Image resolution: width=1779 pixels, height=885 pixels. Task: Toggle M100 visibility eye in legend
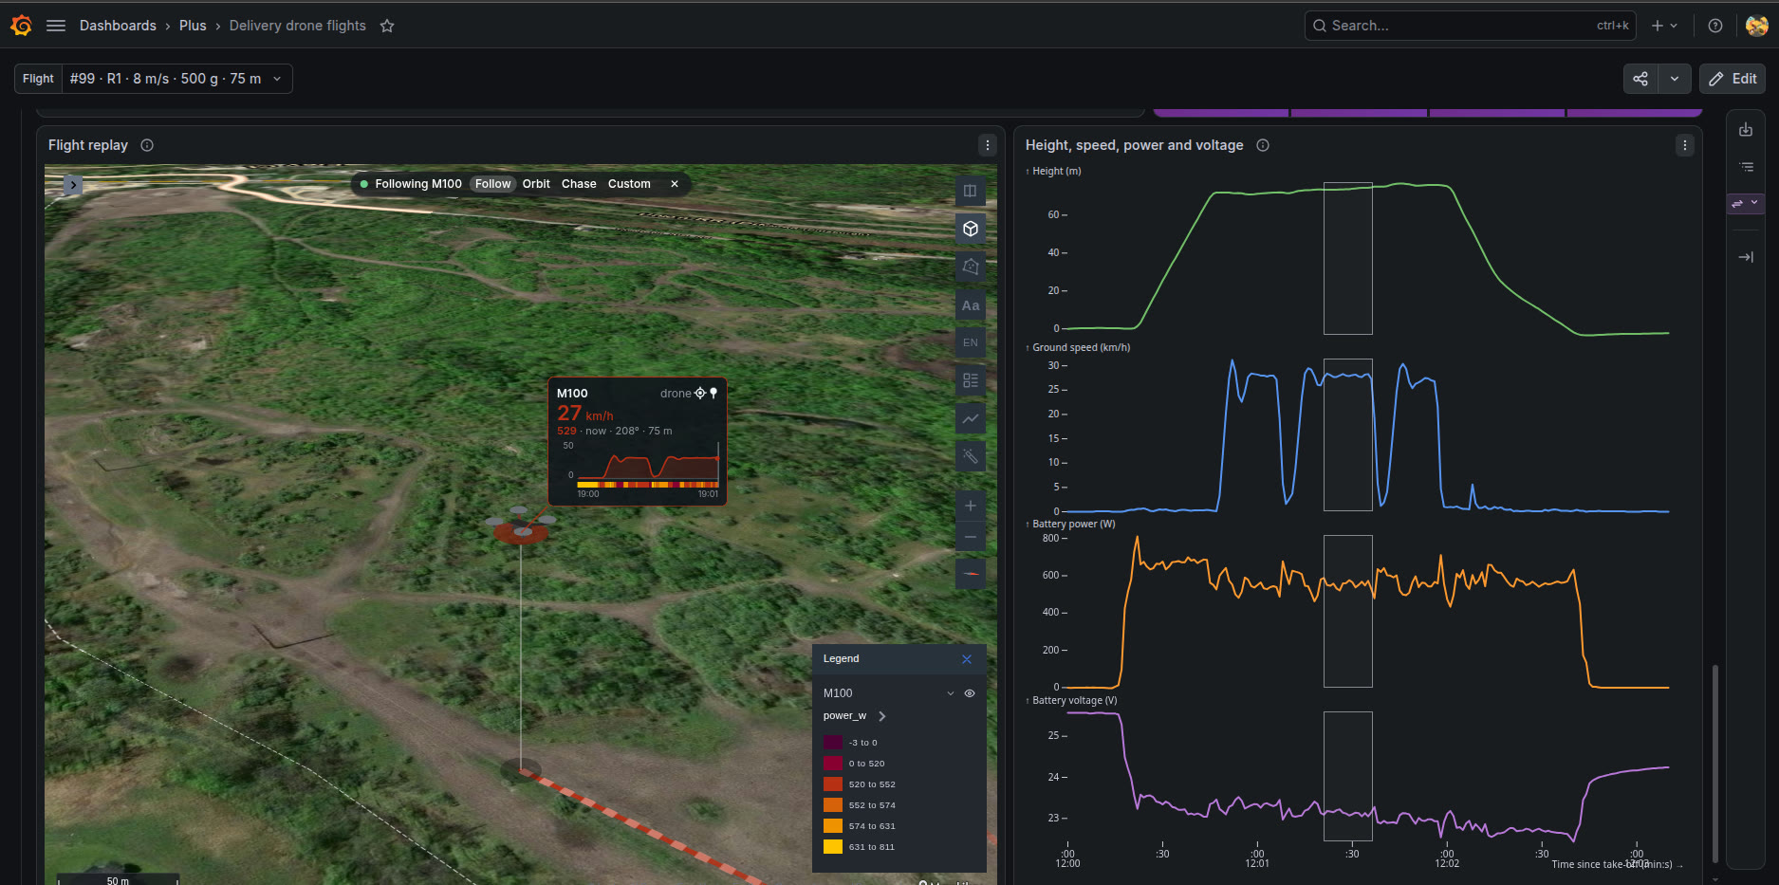(x=970, y=693)
